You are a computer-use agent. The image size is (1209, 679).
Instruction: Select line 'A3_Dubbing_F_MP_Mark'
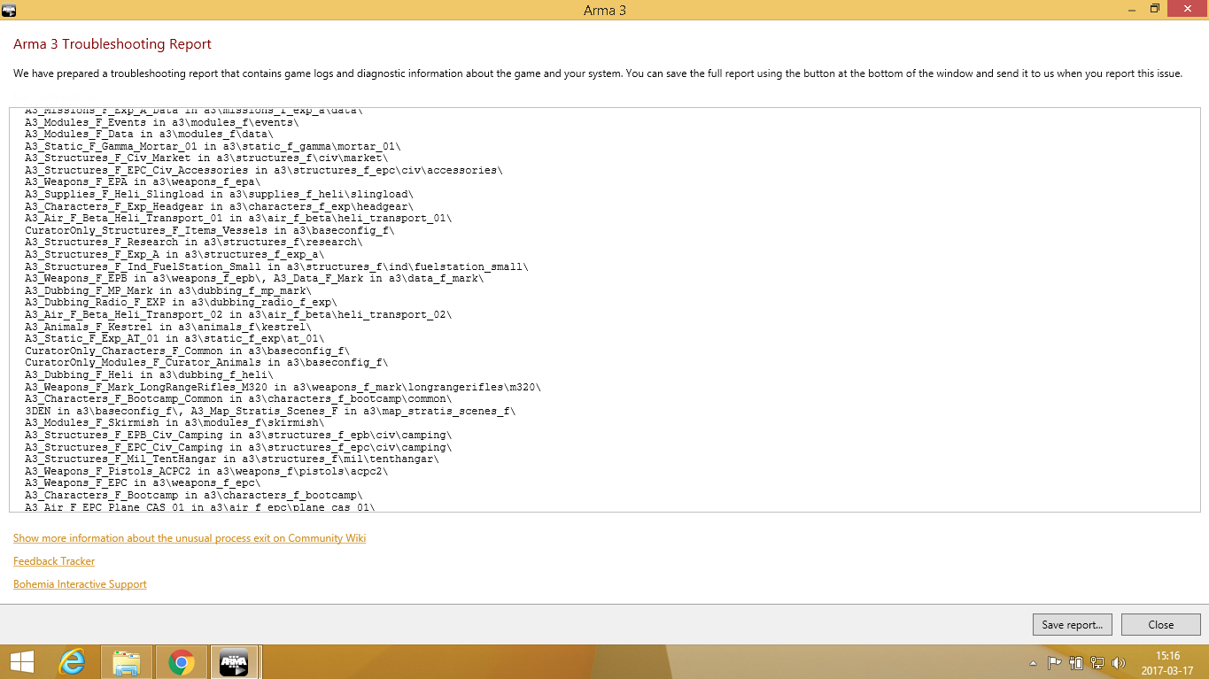click(169, 290)
